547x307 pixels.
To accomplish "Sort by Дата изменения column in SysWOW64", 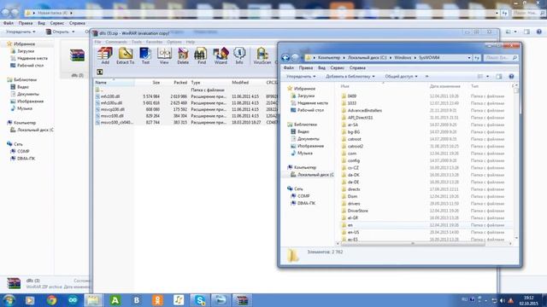I will coord(448,86).
